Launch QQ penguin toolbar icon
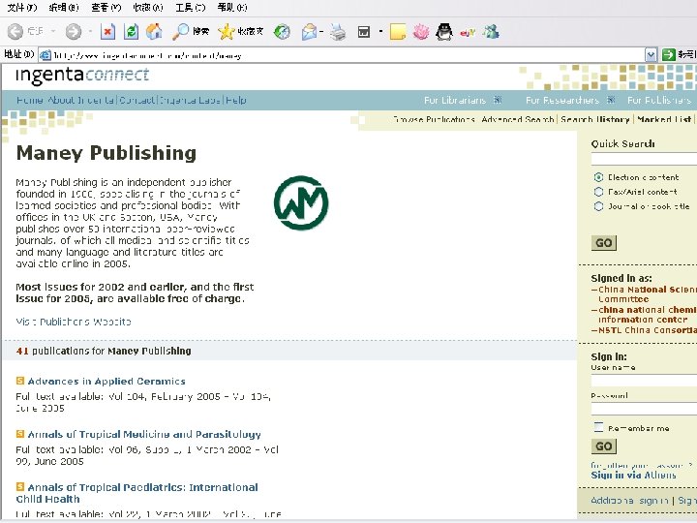The image size is (697, 523). coord(443,32)
